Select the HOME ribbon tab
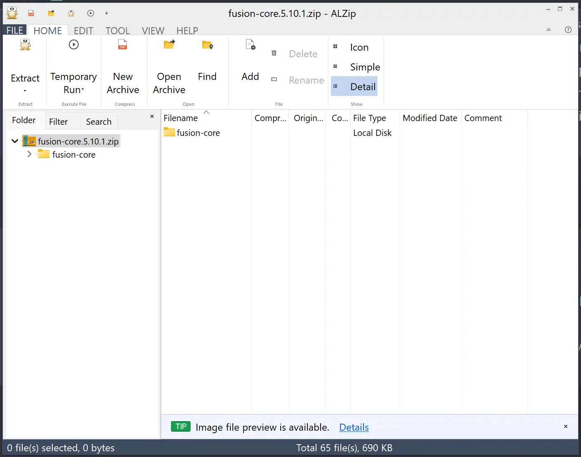 coord(47,30)
